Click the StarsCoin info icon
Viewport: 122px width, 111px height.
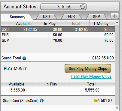(42, 100)
